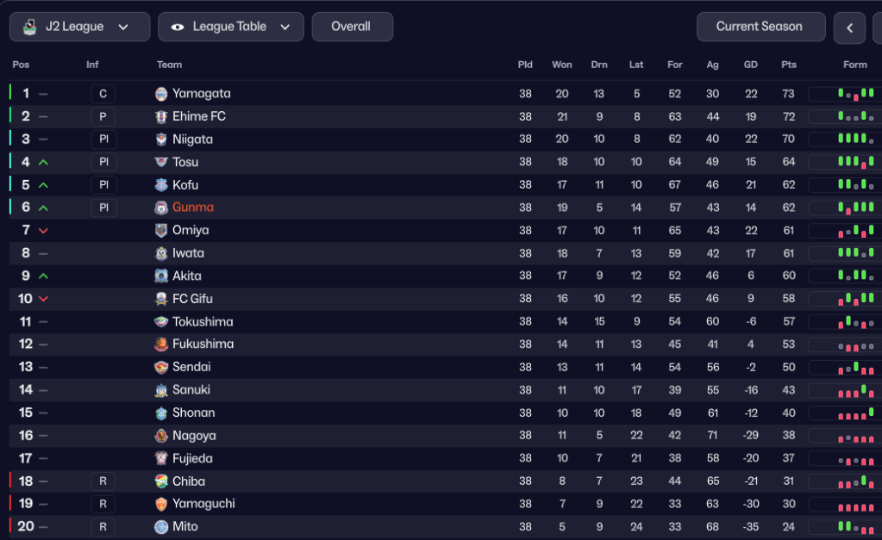The image size is (882, 540).
Task: Sort table by GD column header
Action: [751, 65]
